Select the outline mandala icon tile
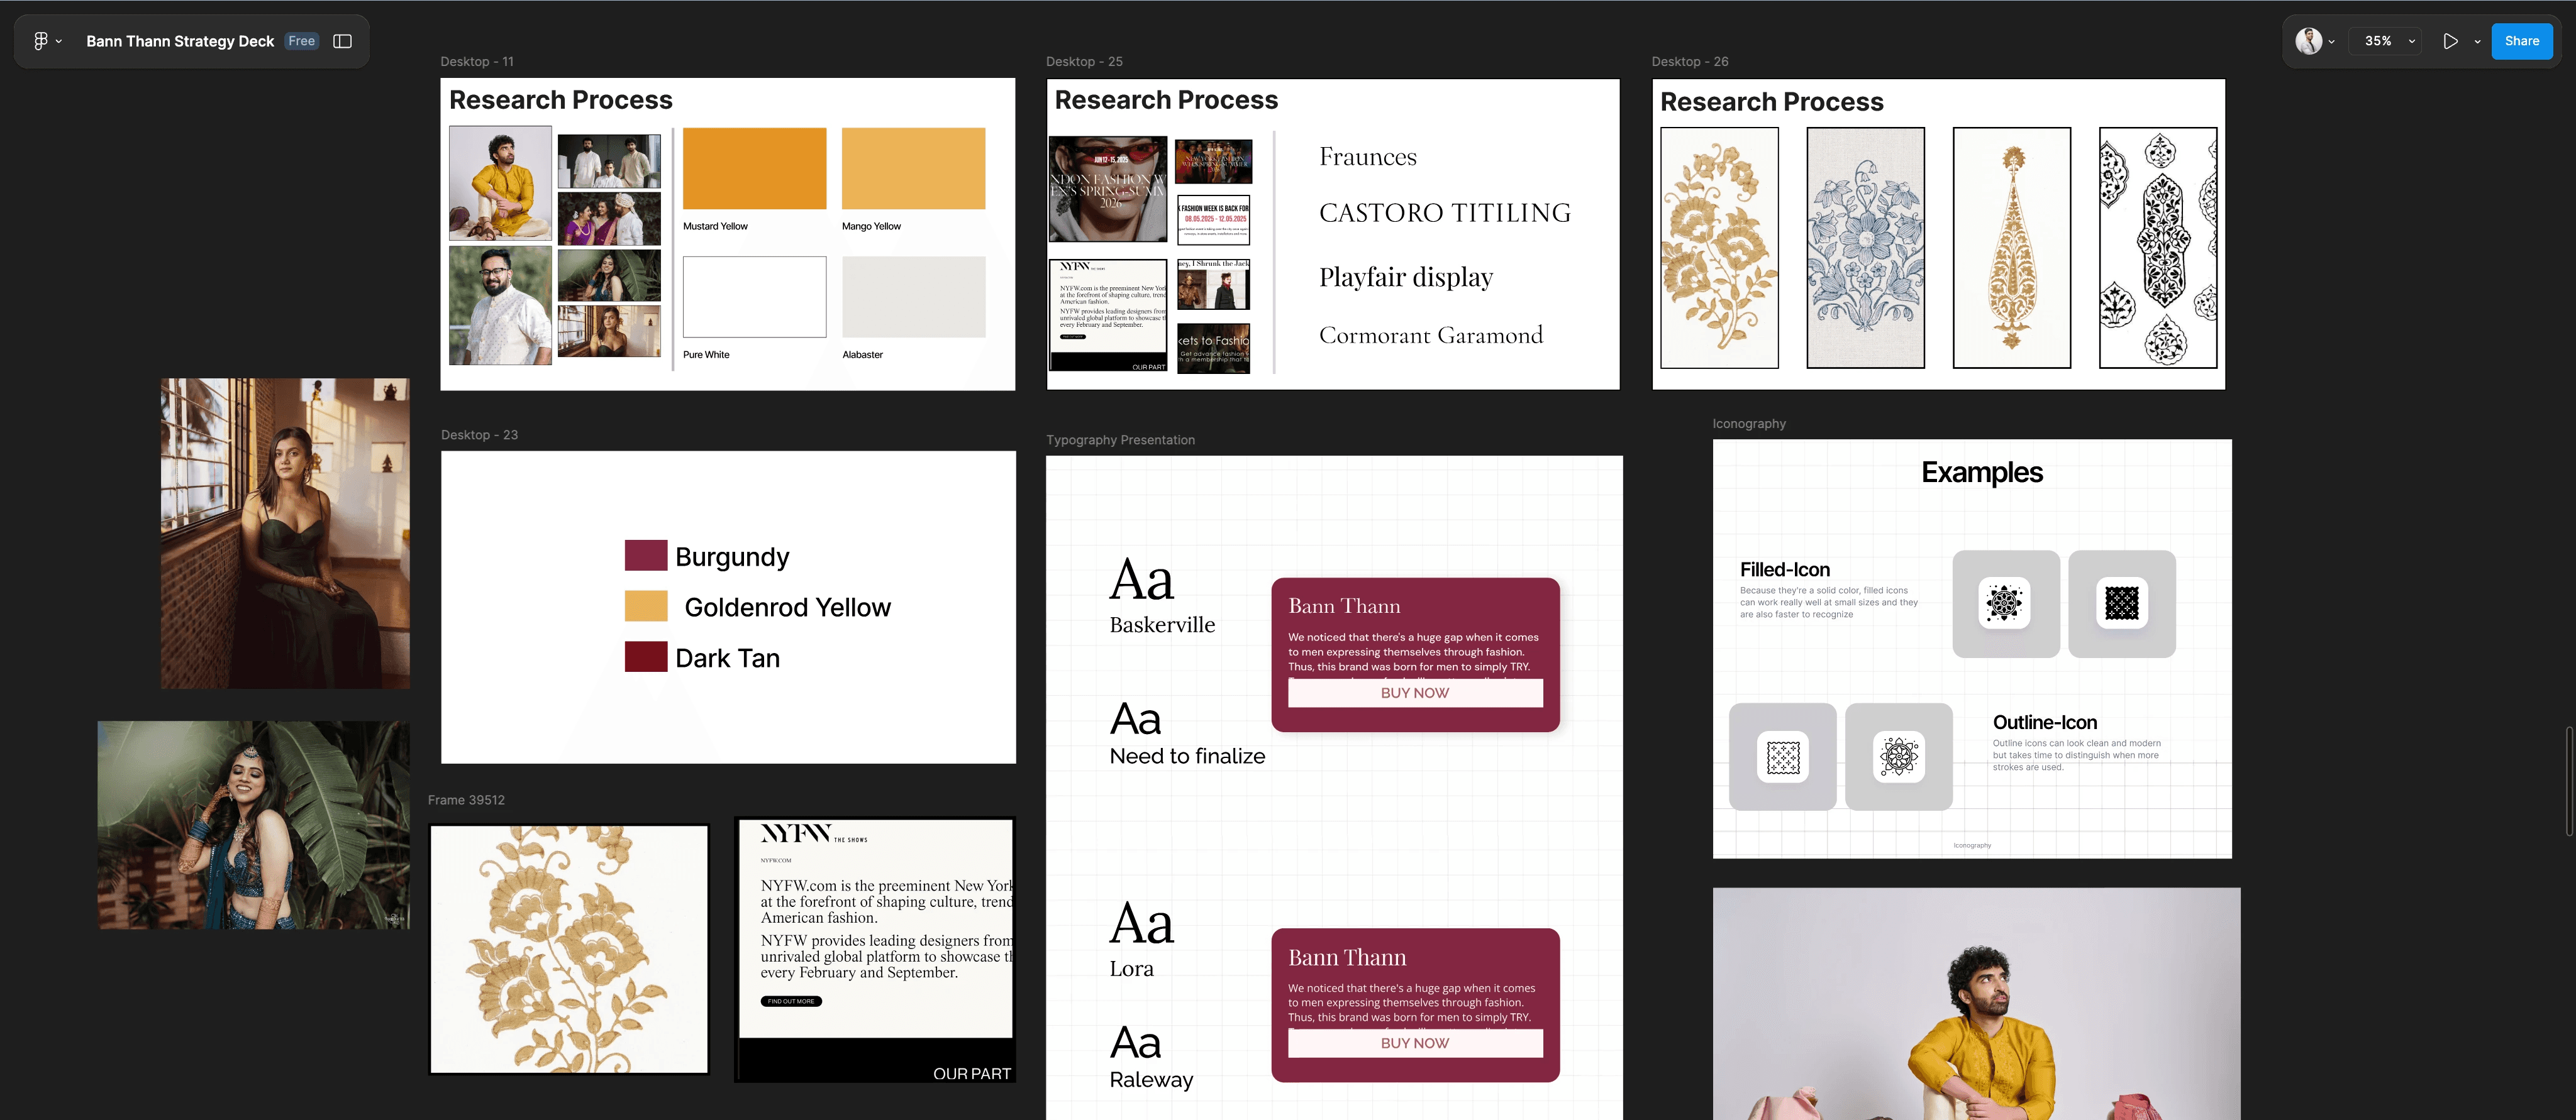The image size is (2576, 1120). tap(1898, 756)
